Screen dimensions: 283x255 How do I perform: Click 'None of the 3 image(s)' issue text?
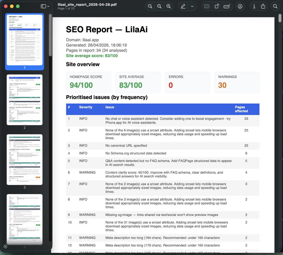coord(166,203)
